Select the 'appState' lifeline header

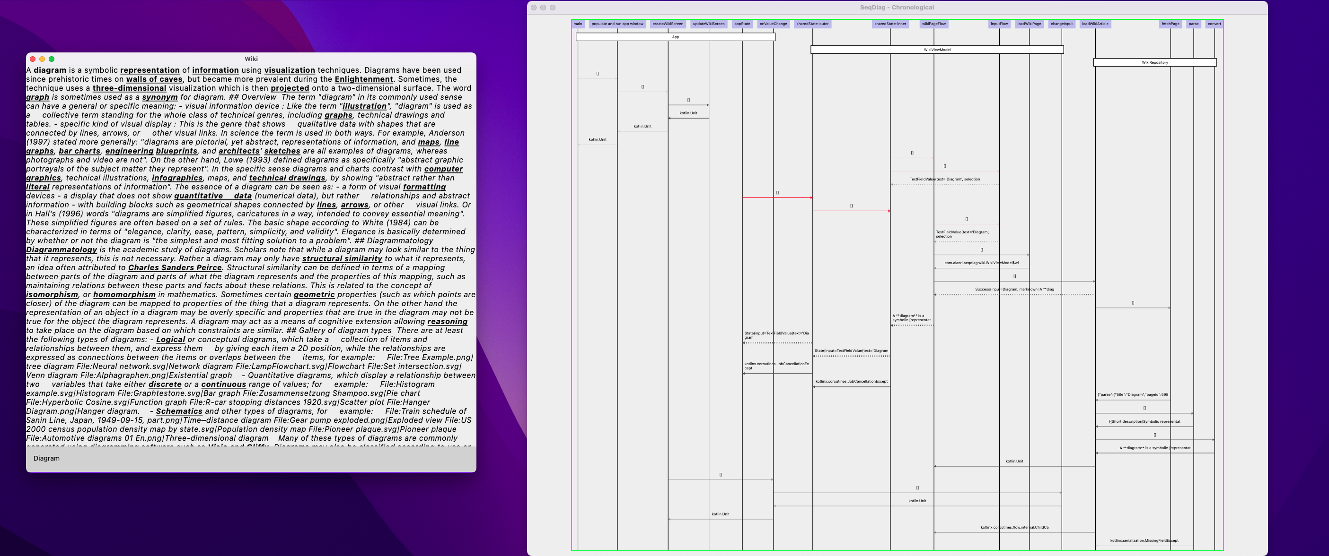pyautogui.click(x=742, y=24)
